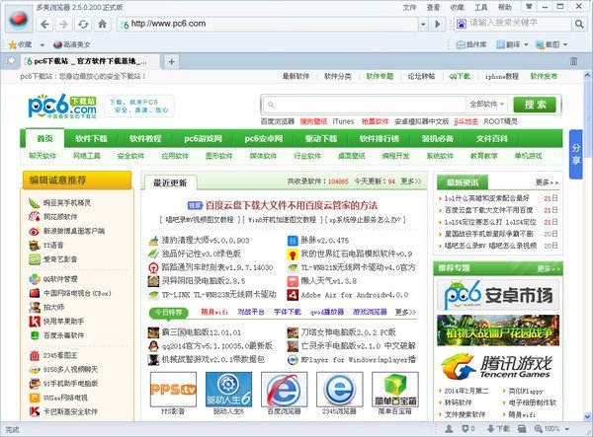Click the 百度浏览器 app icon
This screenshot has width=593, height=437.
284,389
